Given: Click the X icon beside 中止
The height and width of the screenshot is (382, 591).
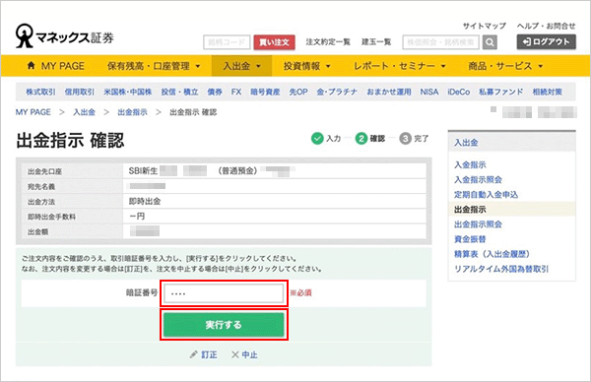Looking at the screenshot, I should [x=234, y=354].
